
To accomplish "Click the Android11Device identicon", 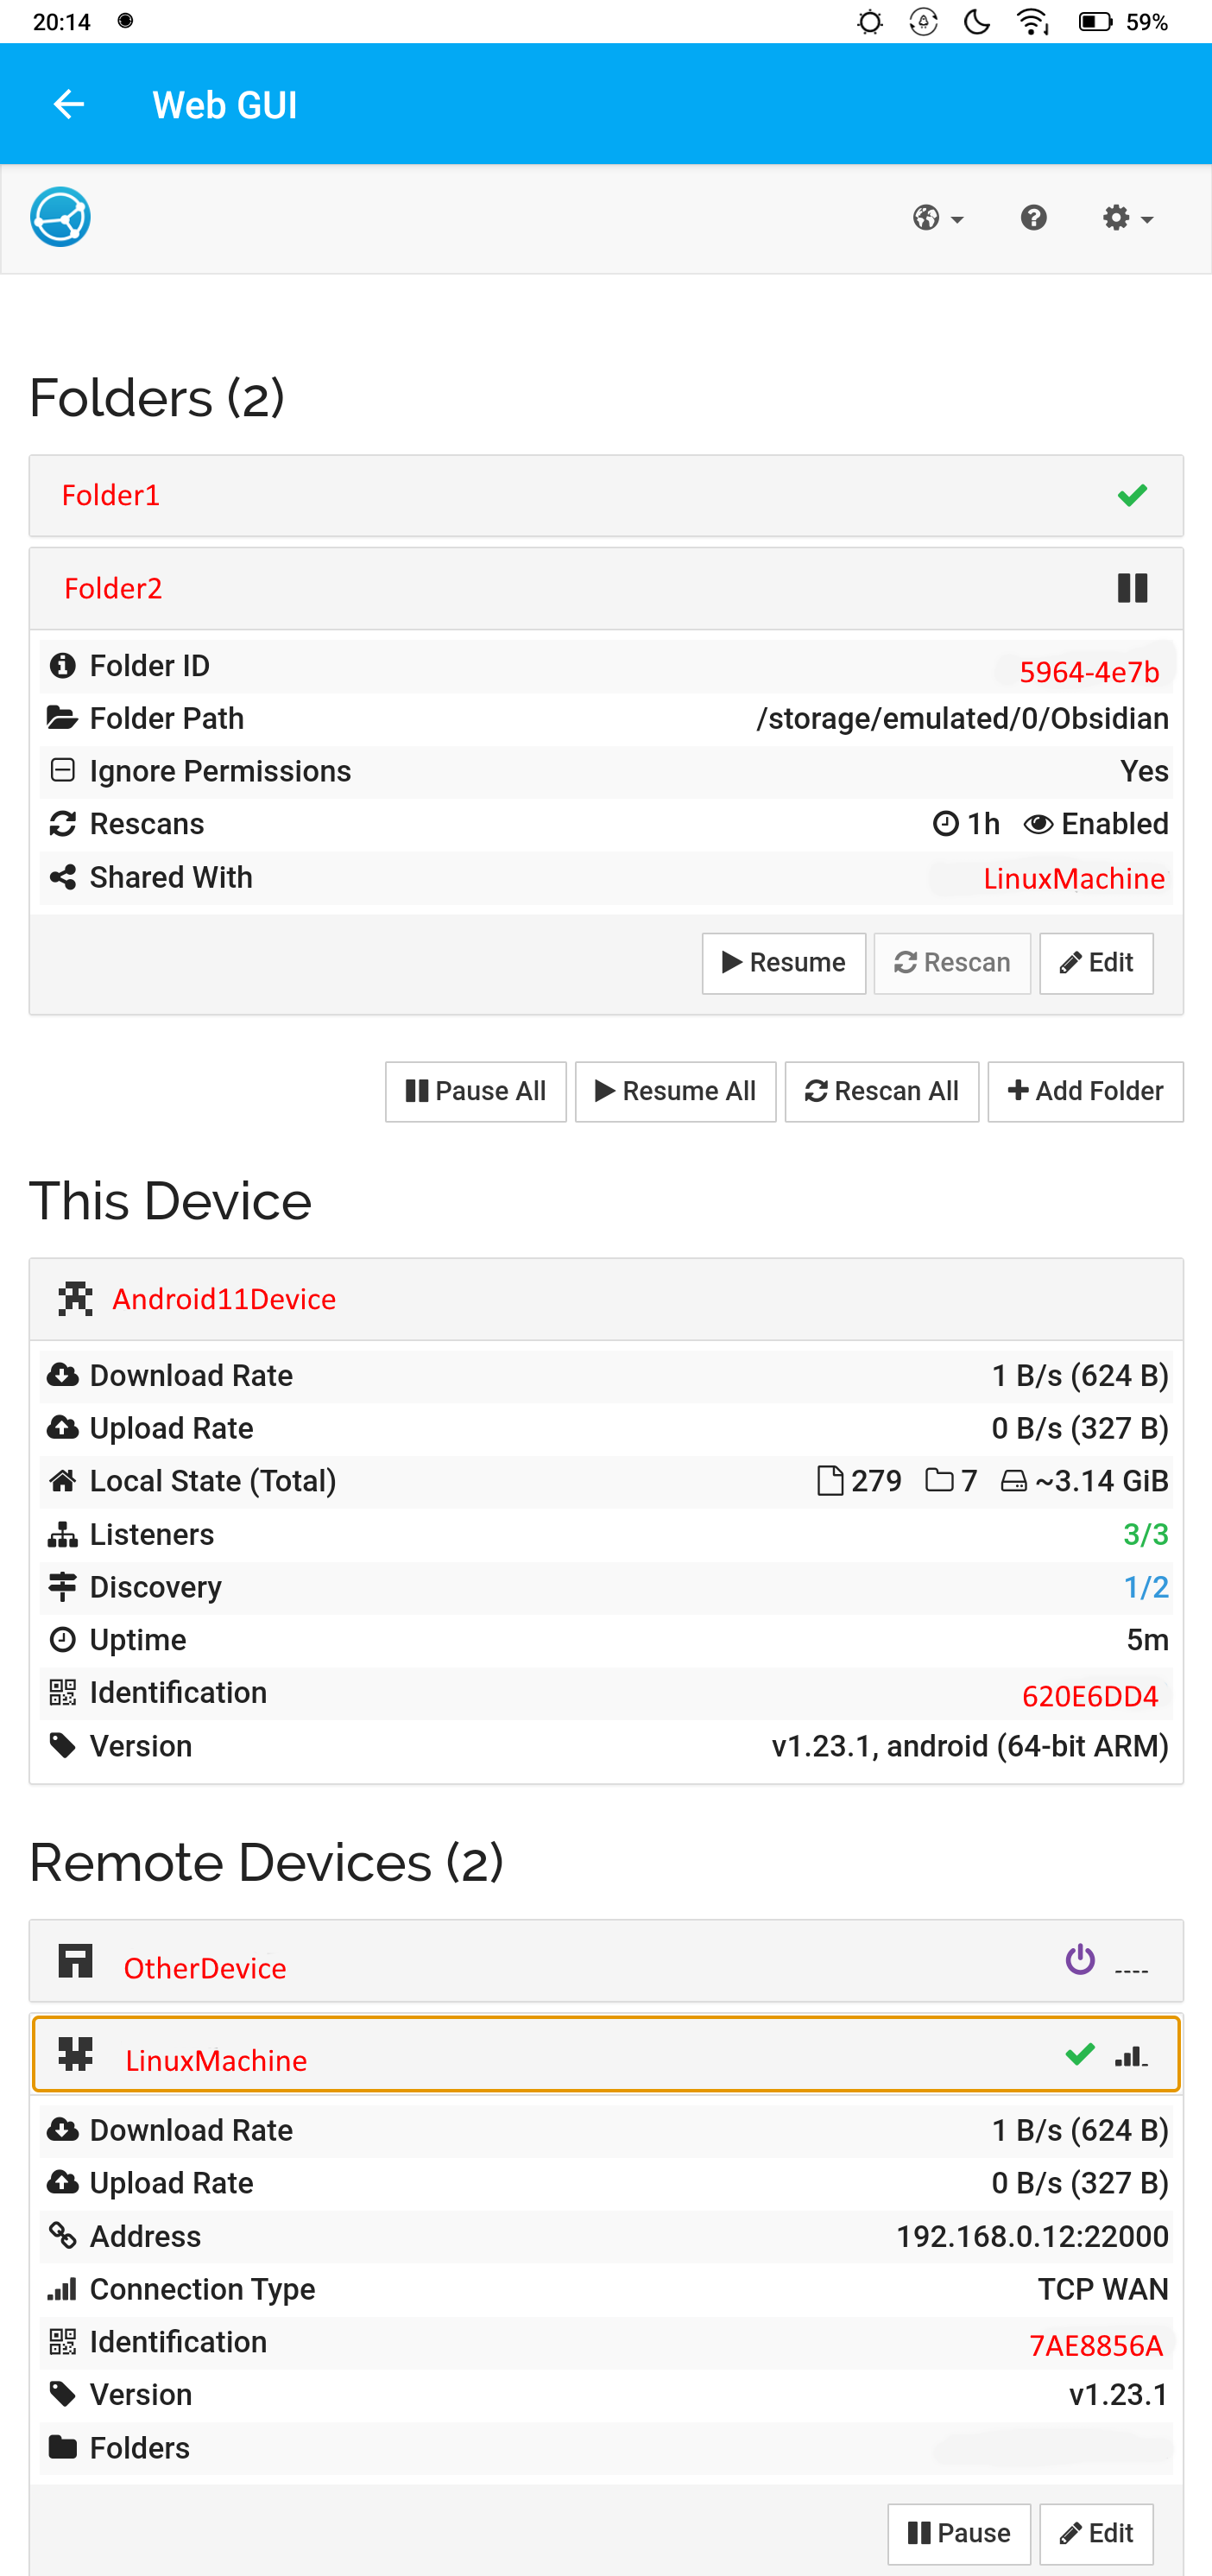I will (75, 1298).
